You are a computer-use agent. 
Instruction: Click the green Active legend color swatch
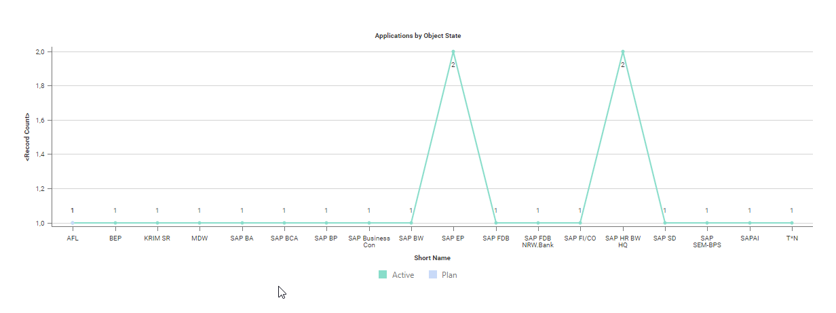[x=383, y=275]
